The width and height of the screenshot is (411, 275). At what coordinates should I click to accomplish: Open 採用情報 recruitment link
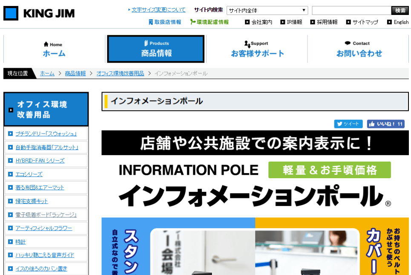point(327,22)
